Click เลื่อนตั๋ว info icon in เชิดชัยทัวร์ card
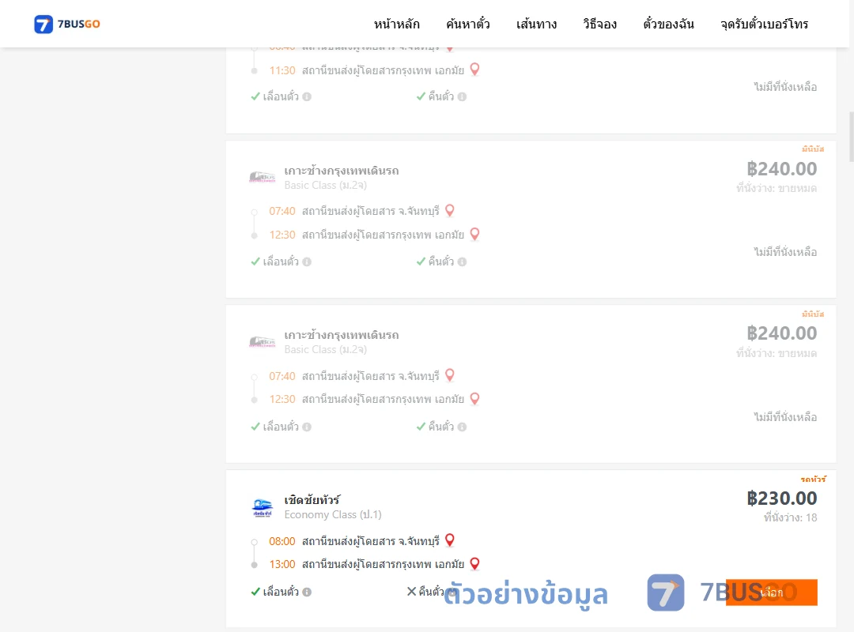The height and width of the screenshot is (632, 854). point(307,592)
